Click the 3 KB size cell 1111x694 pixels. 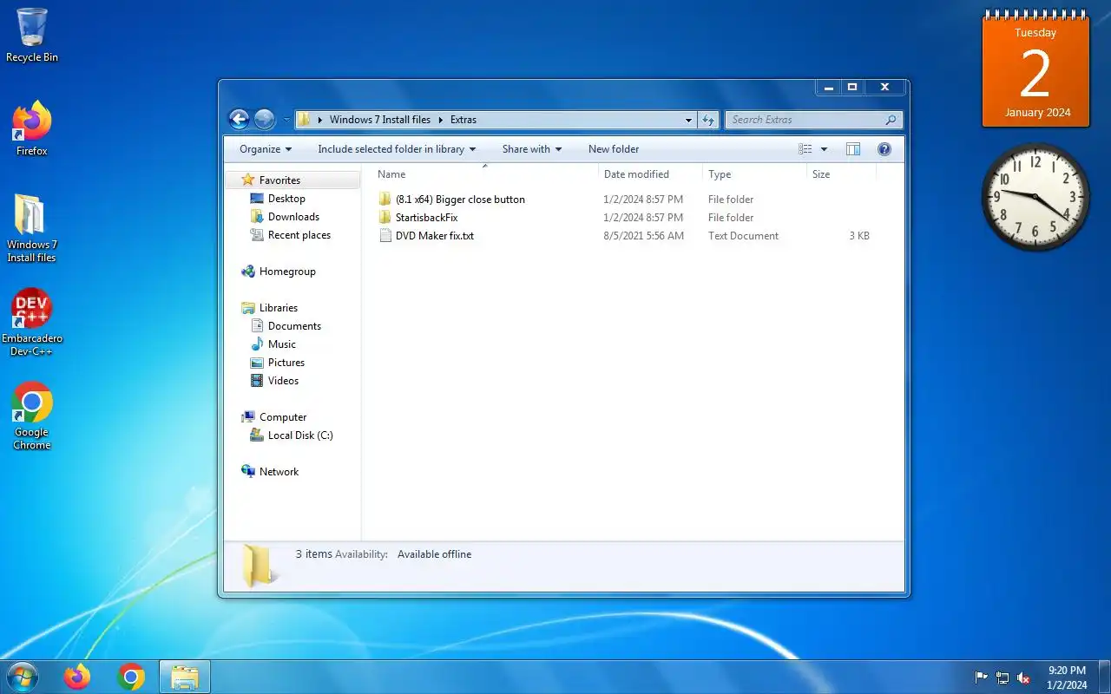pos(859,236)
